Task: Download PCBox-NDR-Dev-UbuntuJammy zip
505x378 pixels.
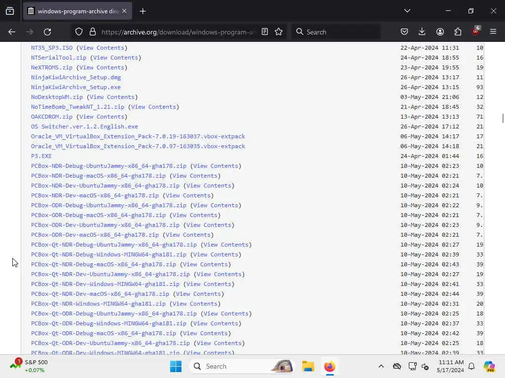Action: 105,186
